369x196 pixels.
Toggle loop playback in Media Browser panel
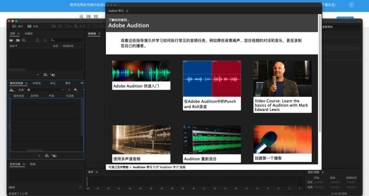point(47,156)
